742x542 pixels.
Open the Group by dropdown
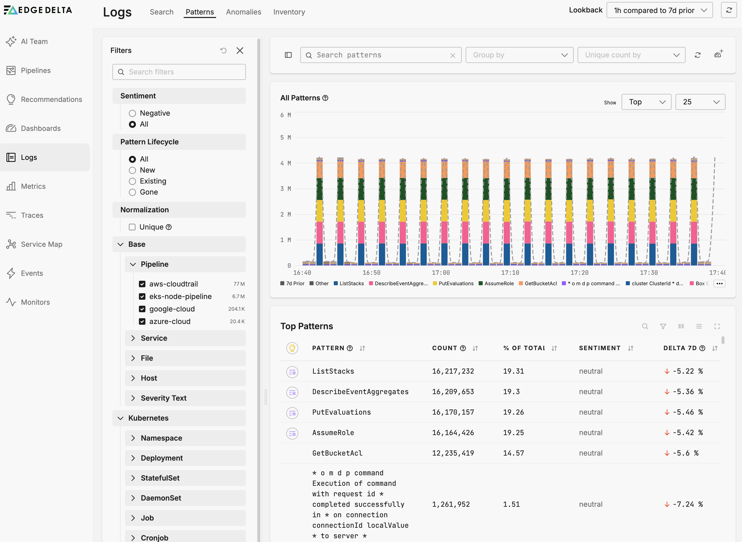(x=519, y=55)
